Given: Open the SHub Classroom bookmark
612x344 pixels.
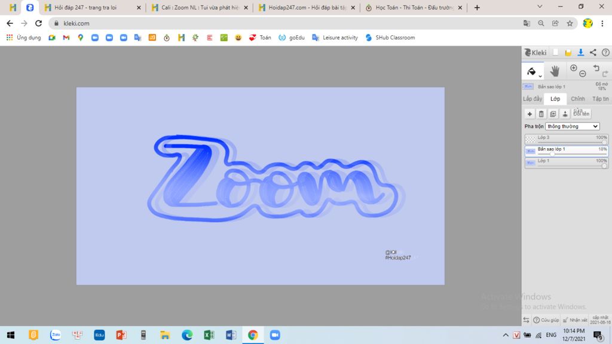Looking at the screenshot, I should click(x=390, y=38).
